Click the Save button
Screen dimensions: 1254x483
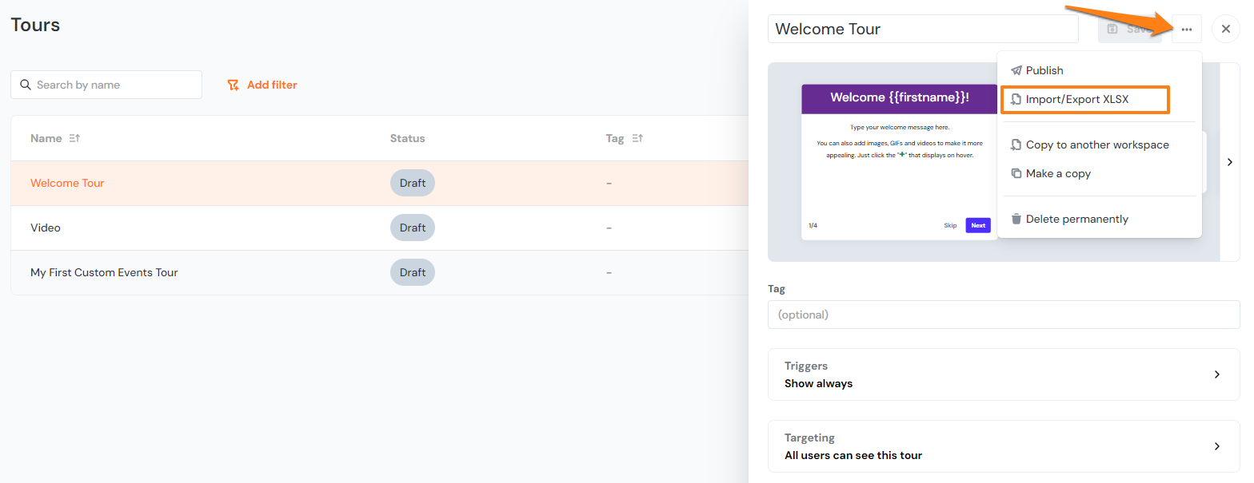click(x=1128, y=30)
